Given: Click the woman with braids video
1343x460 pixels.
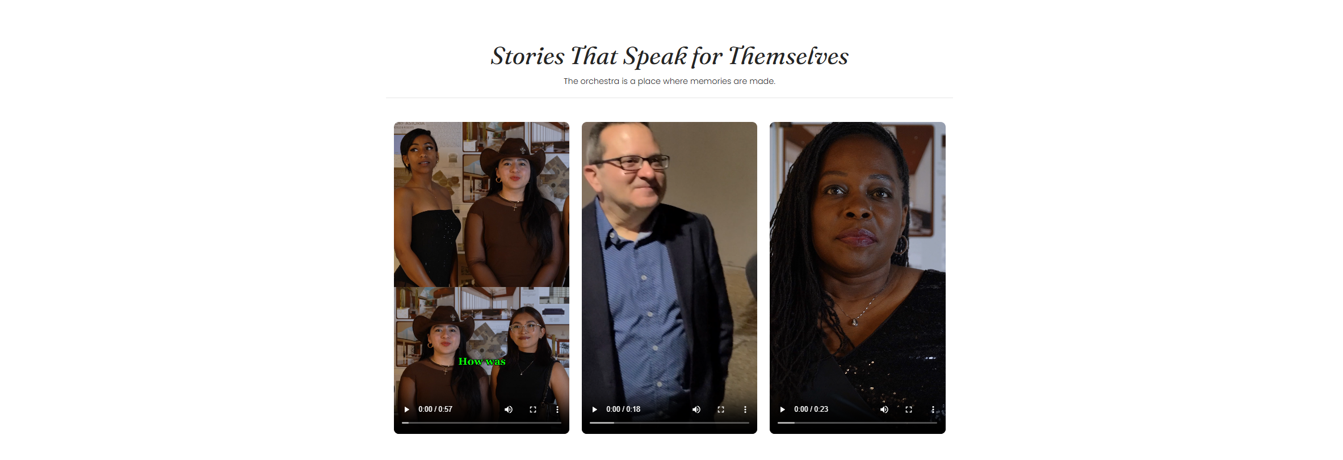Looking at the screenshot, I should click(x=857, y=261).
